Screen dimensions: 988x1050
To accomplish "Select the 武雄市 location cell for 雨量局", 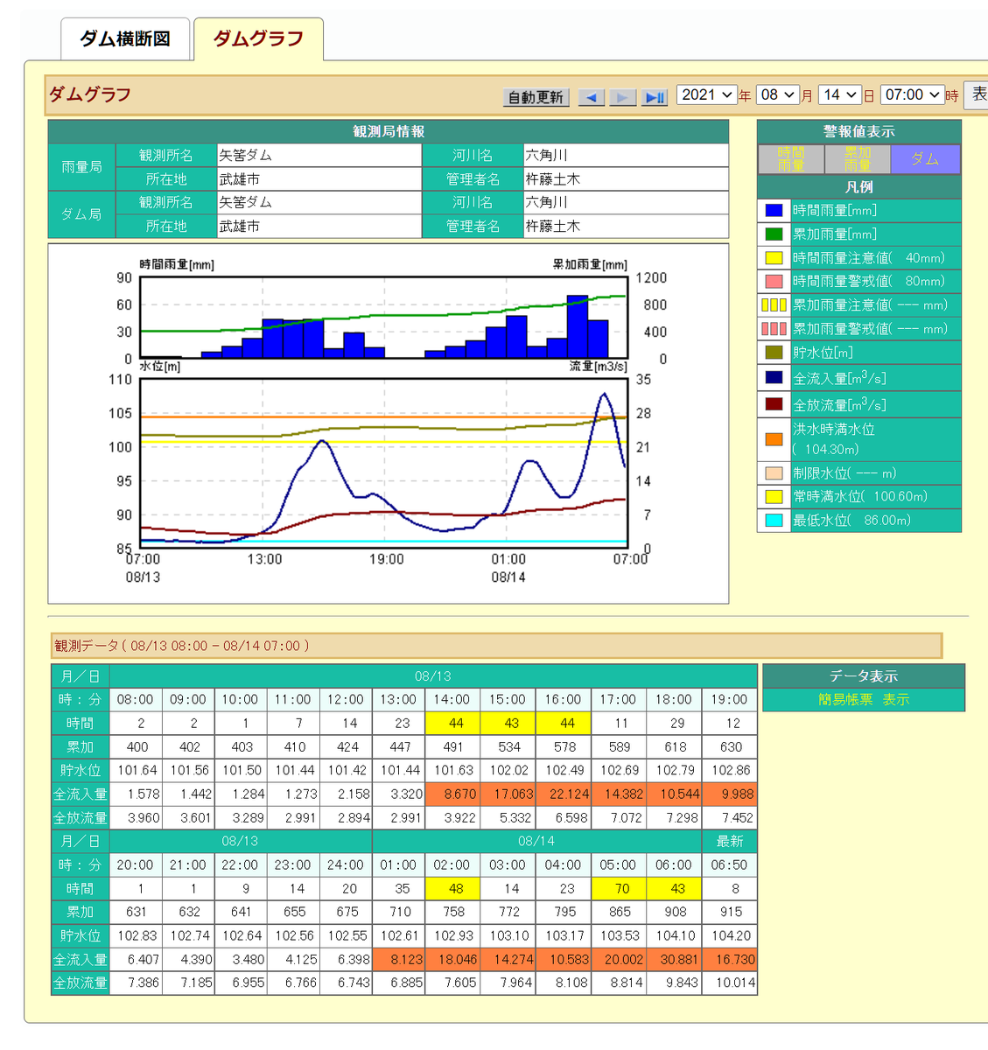I will pos(319,178).
